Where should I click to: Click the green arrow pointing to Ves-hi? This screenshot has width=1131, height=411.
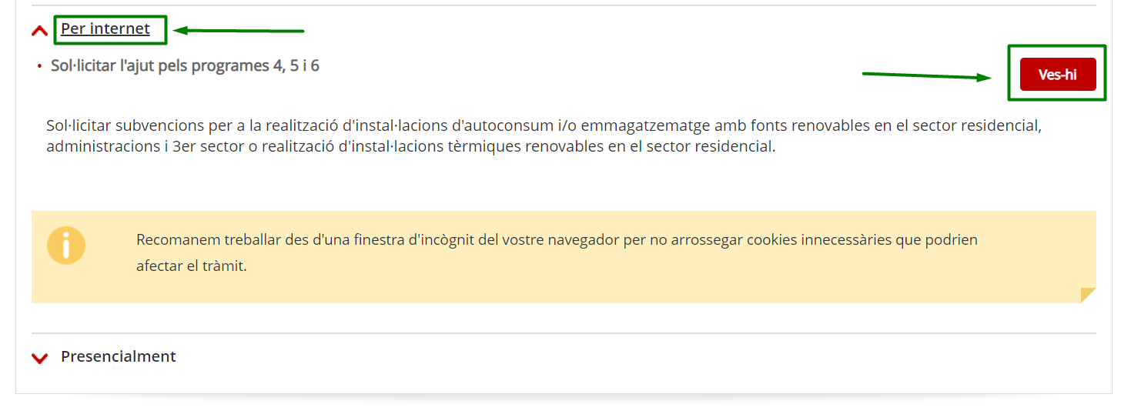927,76
